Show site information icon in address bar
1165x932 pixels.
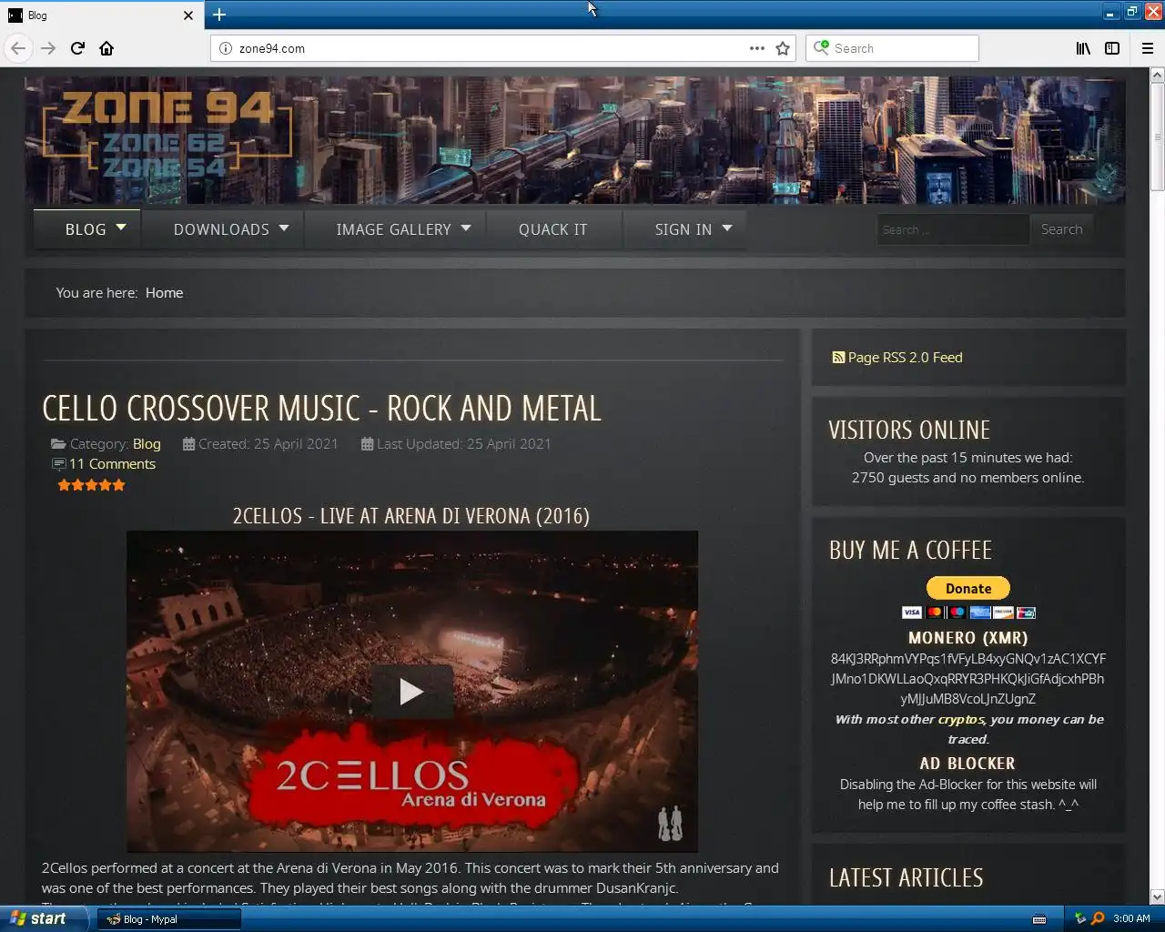[x=226, y=48]
